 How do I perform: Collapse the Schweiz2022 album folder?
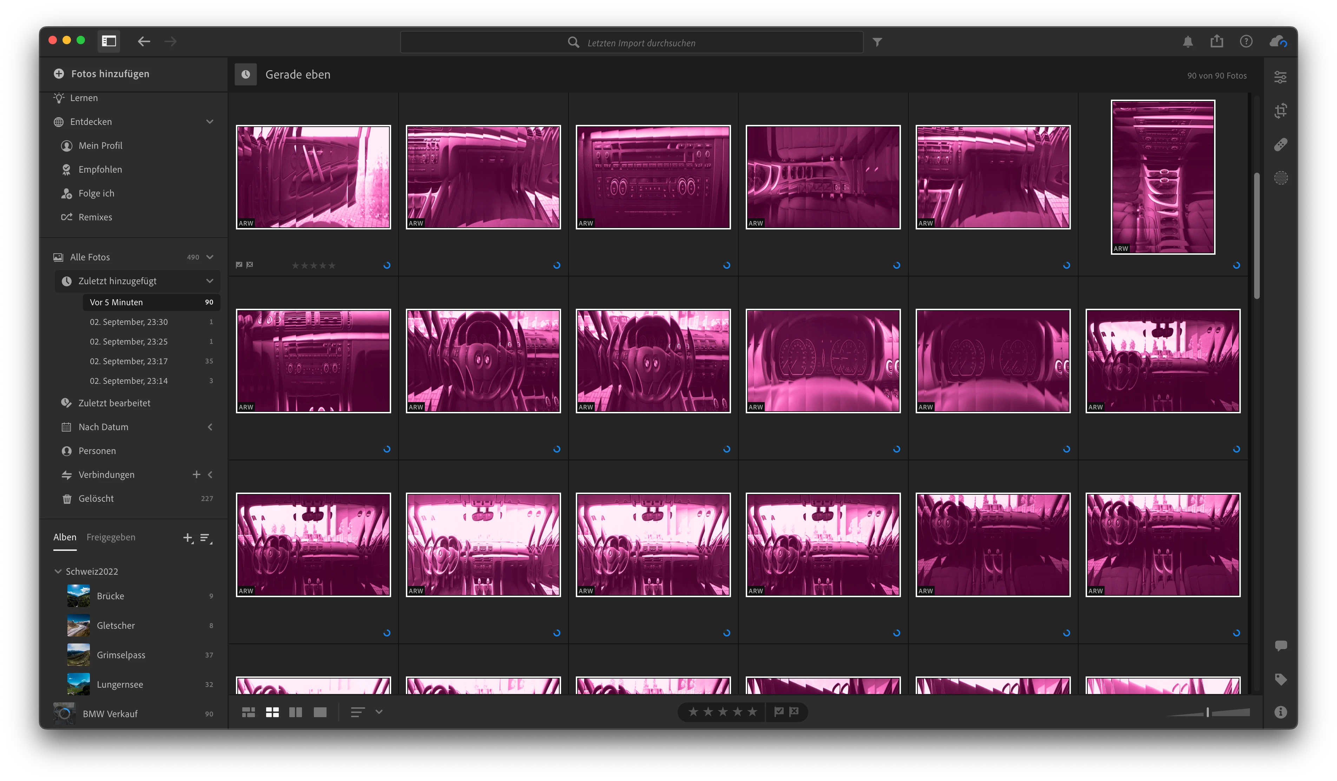point(58,571)
